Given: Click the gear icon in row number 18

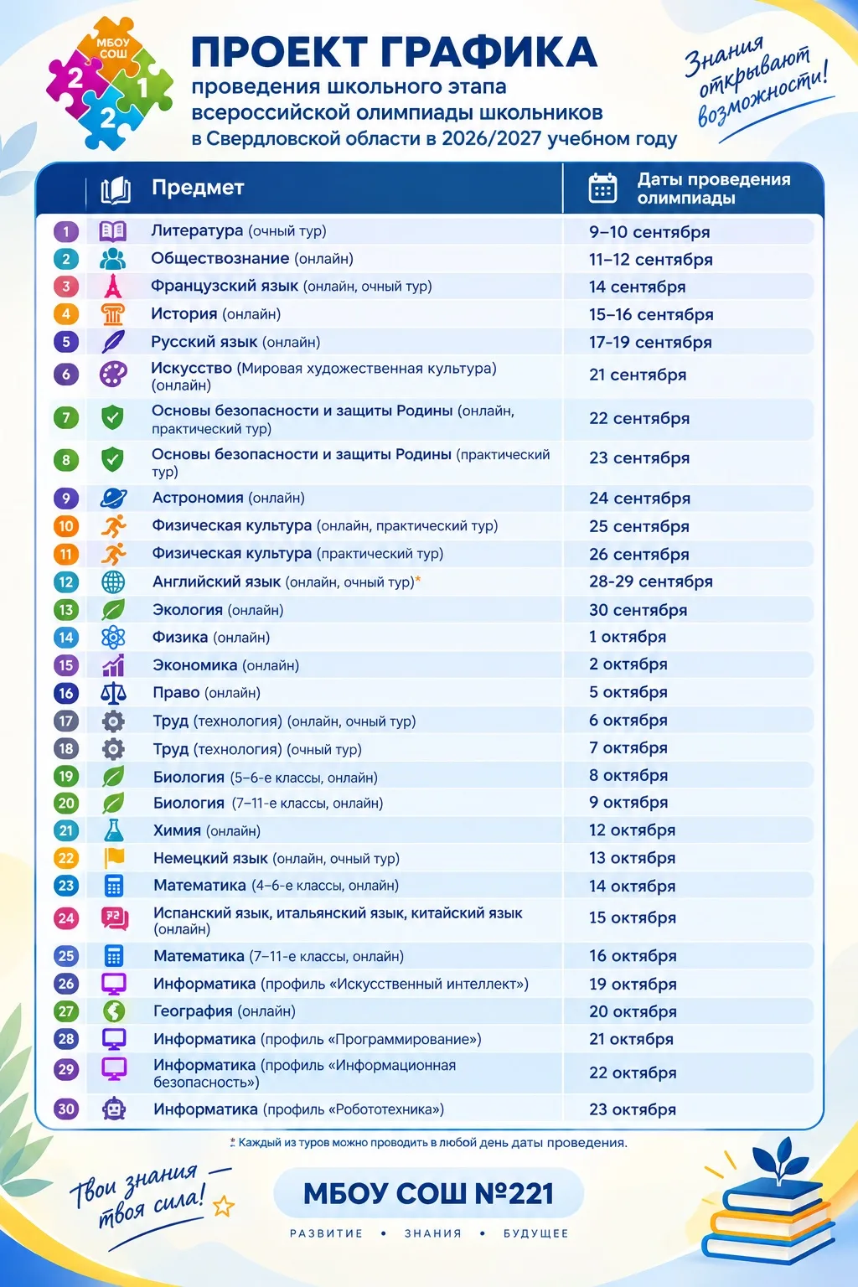Looking at the screenshot, I should (113, 748).
